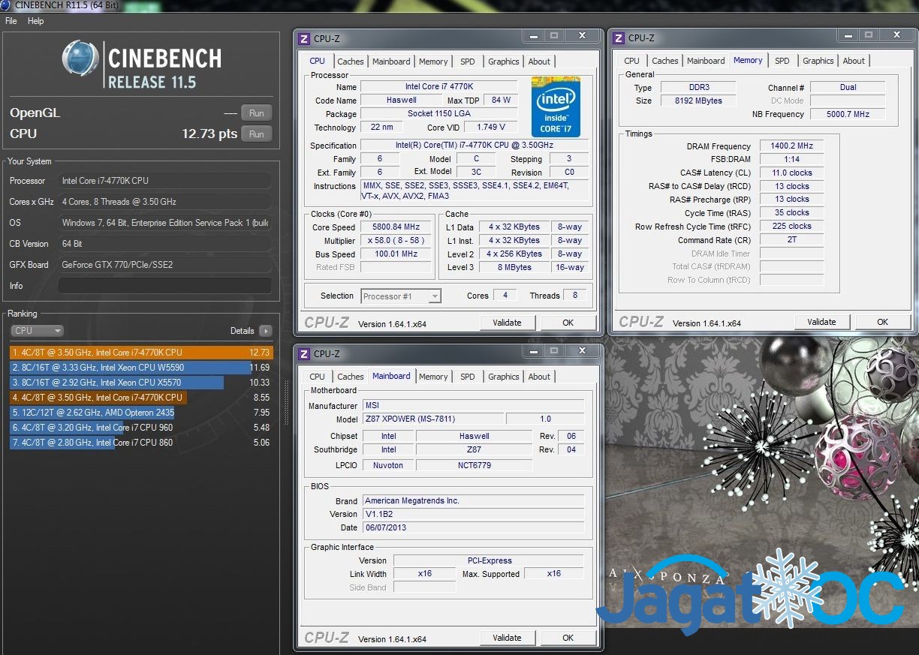Run the OpenGL benchmark
Screen dimensions: 919x655
(256, 113)
